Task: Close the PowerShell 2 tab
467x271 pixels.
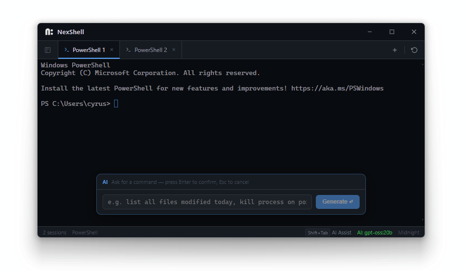Action: [174, 50]
